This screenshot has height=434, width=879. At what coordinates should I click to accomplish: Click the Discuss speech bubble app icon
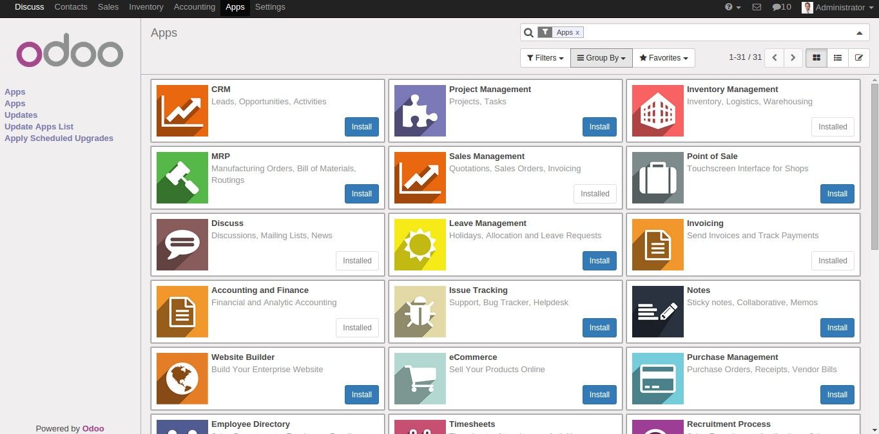(182, 245)
